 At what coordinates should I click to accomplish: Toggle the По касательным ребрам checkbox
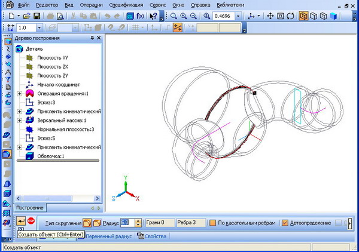coord(212,223)
